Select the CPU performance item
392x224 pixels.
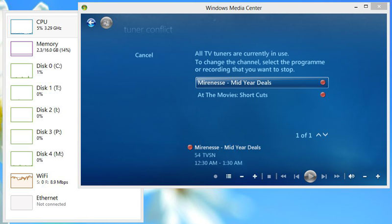(x=43, y=26)
